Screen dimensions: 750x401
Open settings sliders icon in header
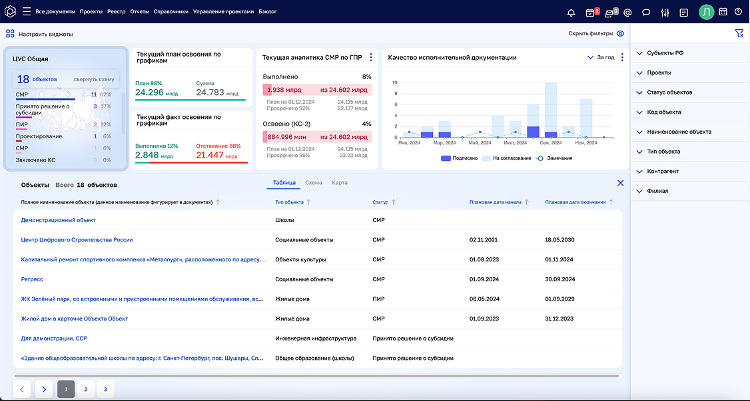pyautogui.click(x=665, y=12)
